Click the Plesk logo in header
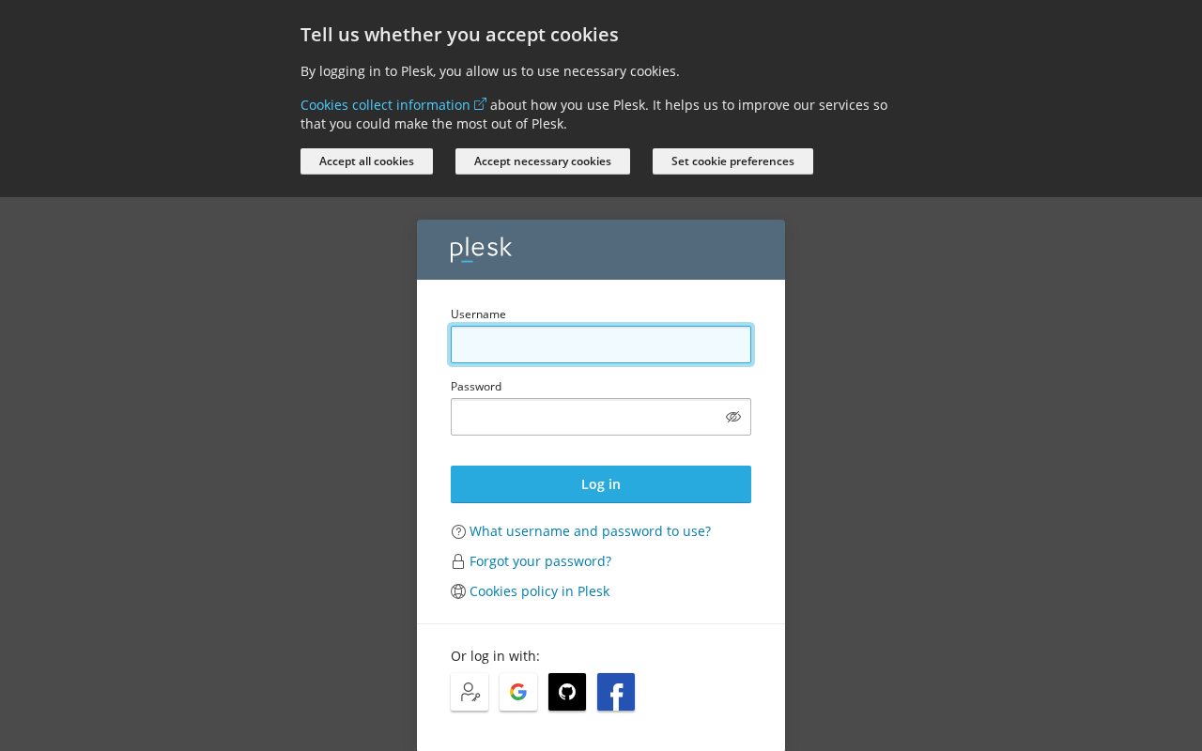Screen dimensions: 1202x751 coord(481,249)
